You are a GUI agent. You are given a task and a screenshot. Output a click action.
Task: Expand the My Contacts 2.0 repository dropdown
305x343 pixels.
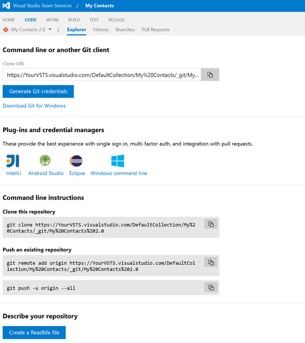point(50,29)
